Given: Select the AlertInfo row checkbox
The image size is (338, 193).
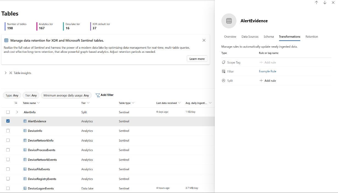Looking at the screenshot, I should [x=8, y=112].
